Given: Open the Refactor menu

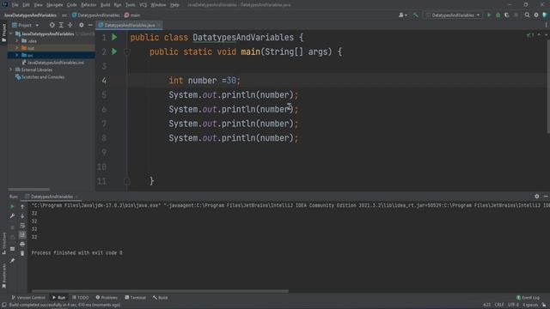Looking at the screenshot, I should point(89,5).
